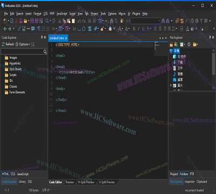The height and width of the screenshot is (194, 216).
Task: Open the File menu
Action: (x=6, y=13)
